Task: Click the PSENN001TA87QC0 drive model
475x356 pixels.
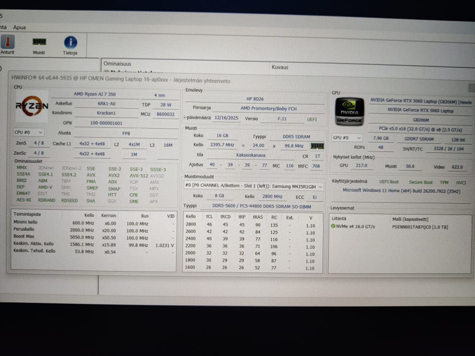Action: [420, 227]
